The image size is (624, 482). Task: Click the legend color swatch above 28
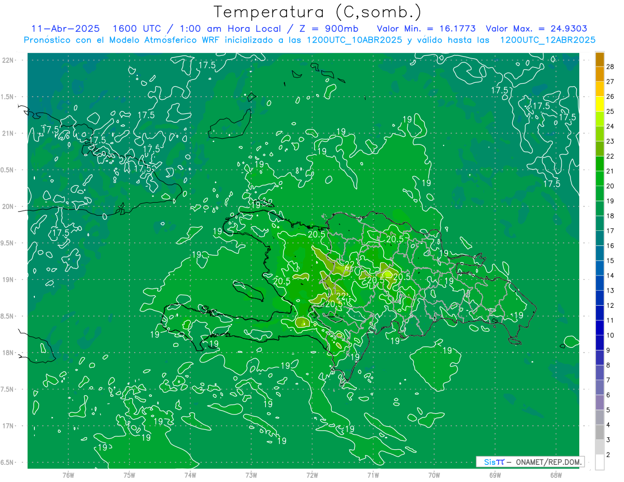tap(600, 59)
